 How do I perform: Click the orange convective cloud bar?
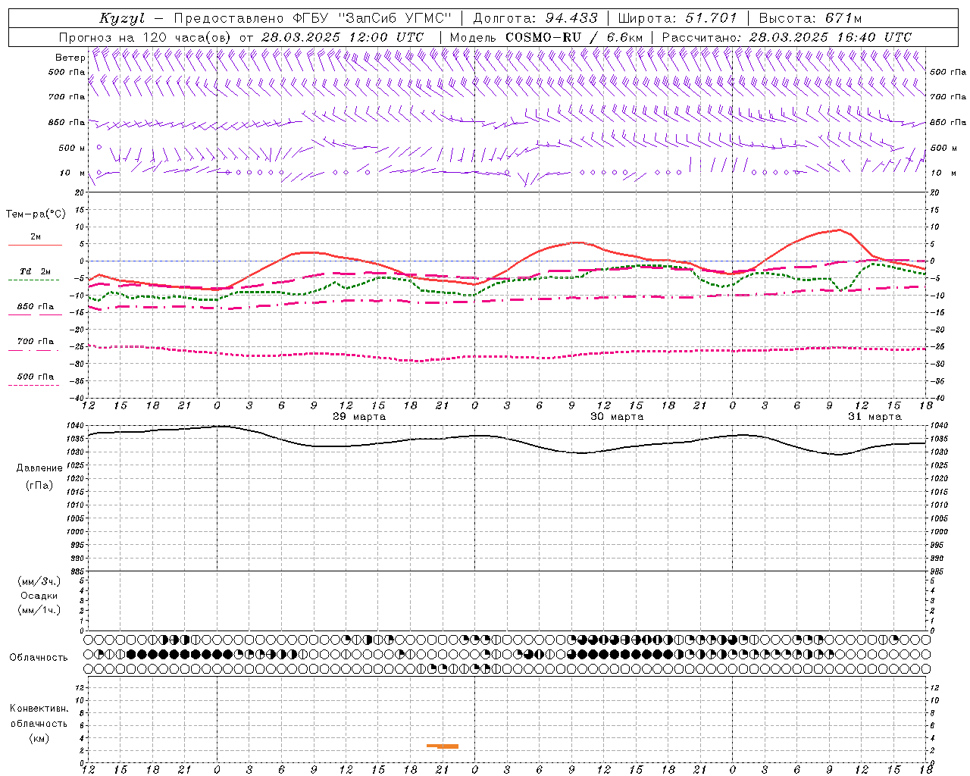(x=443, y=746)
